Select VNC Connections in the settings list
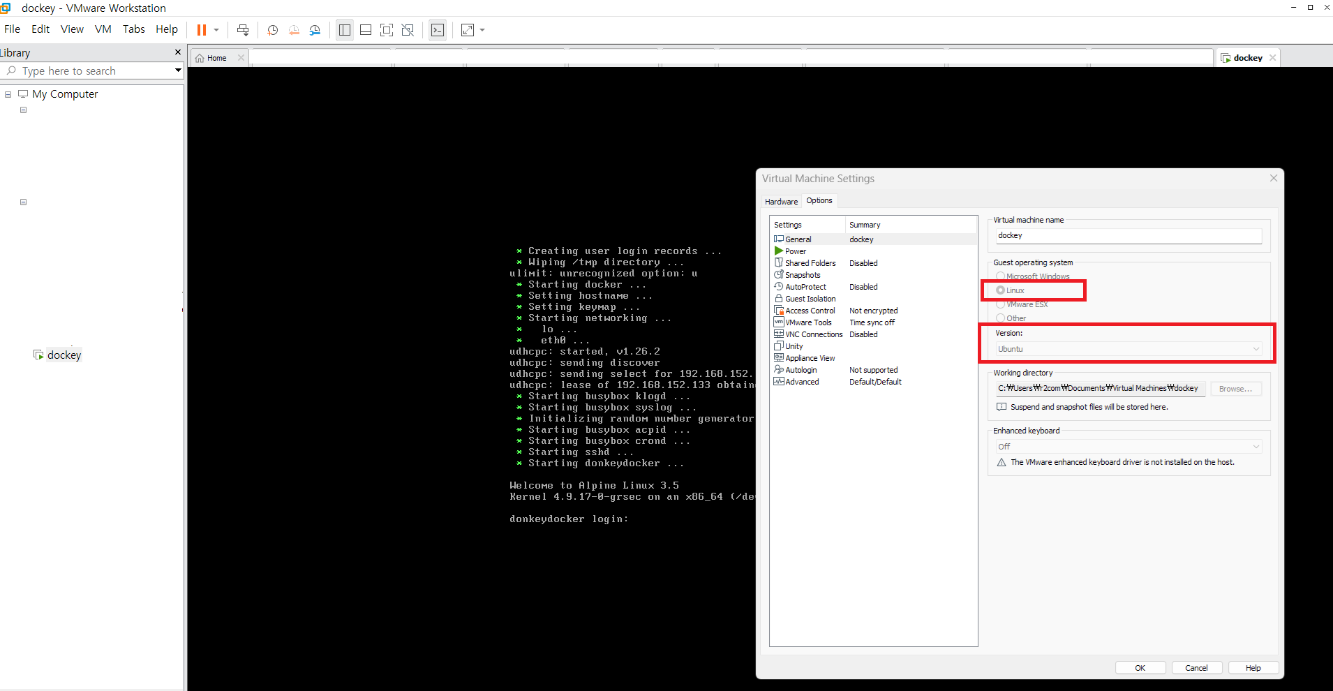1333x691 pixels. [873, 334]
